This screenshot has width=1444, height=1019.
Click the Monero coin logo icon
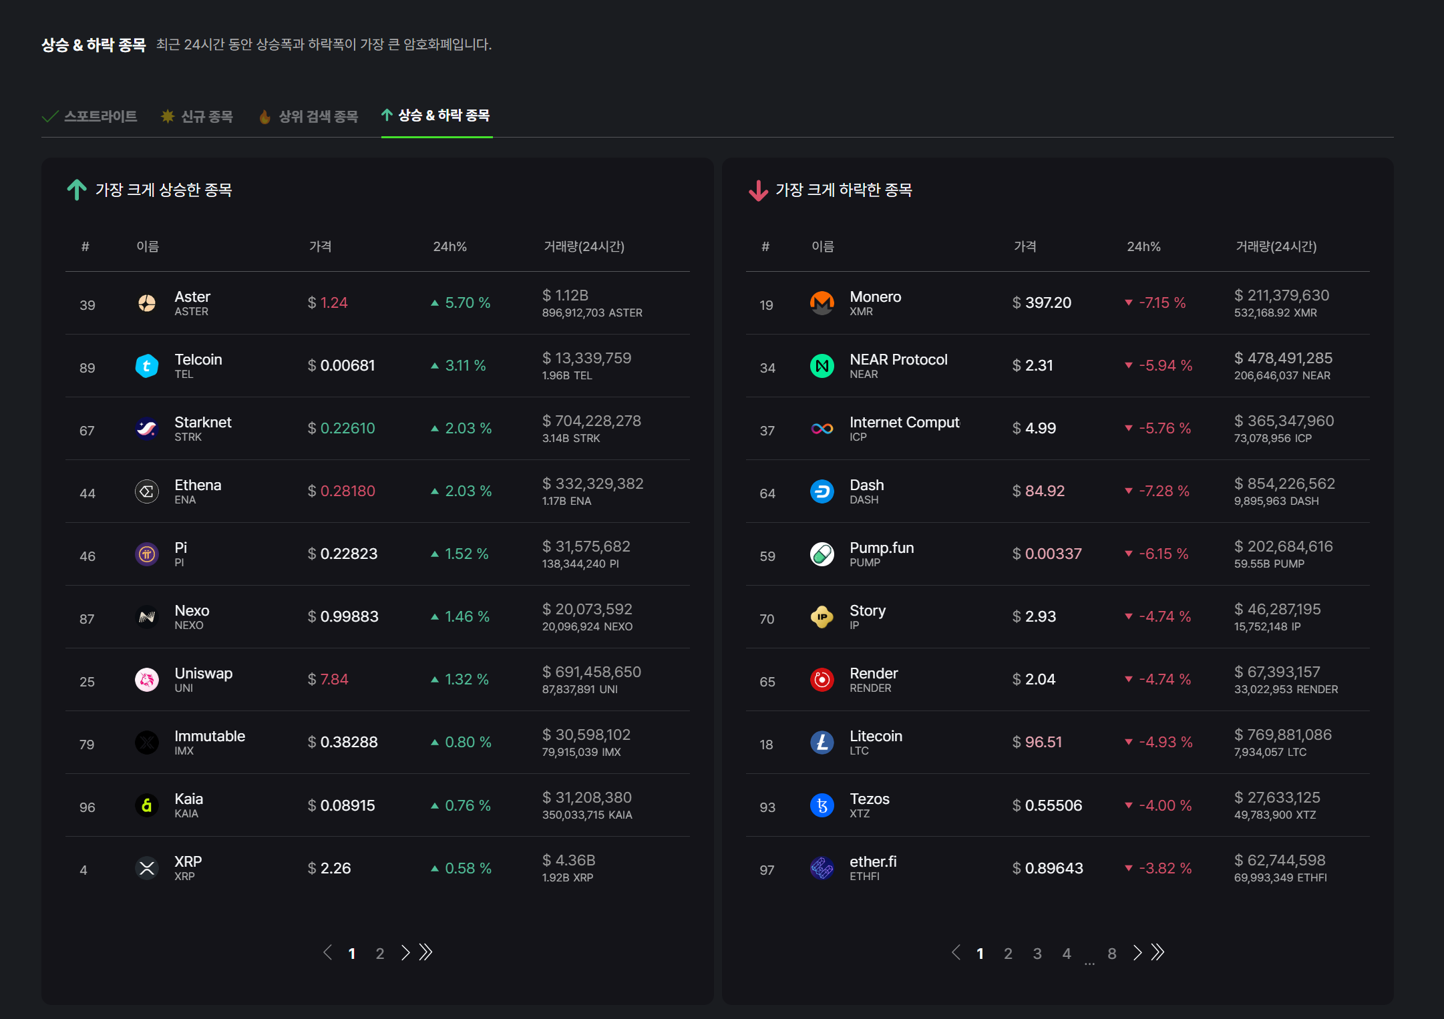(x=822, y=303)
